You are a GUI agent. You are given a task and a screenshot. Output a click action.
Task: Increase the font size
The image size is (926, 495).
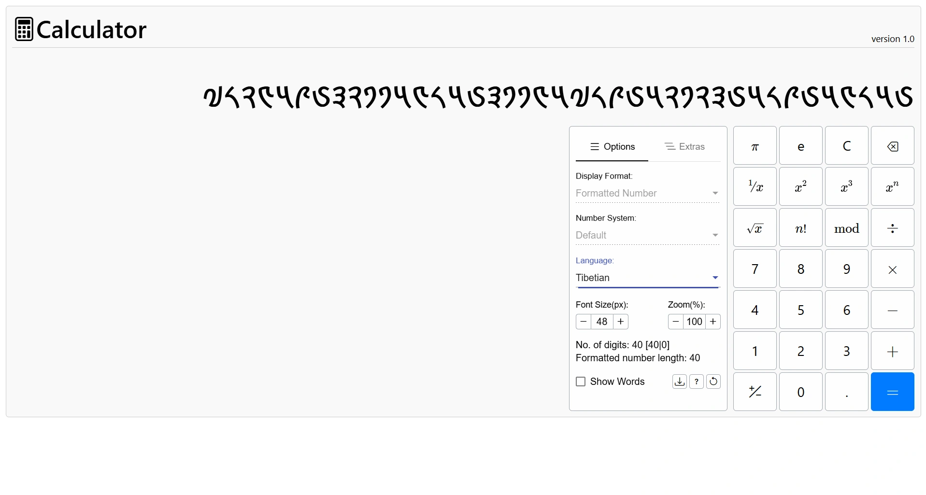click(x=621, y=322)
